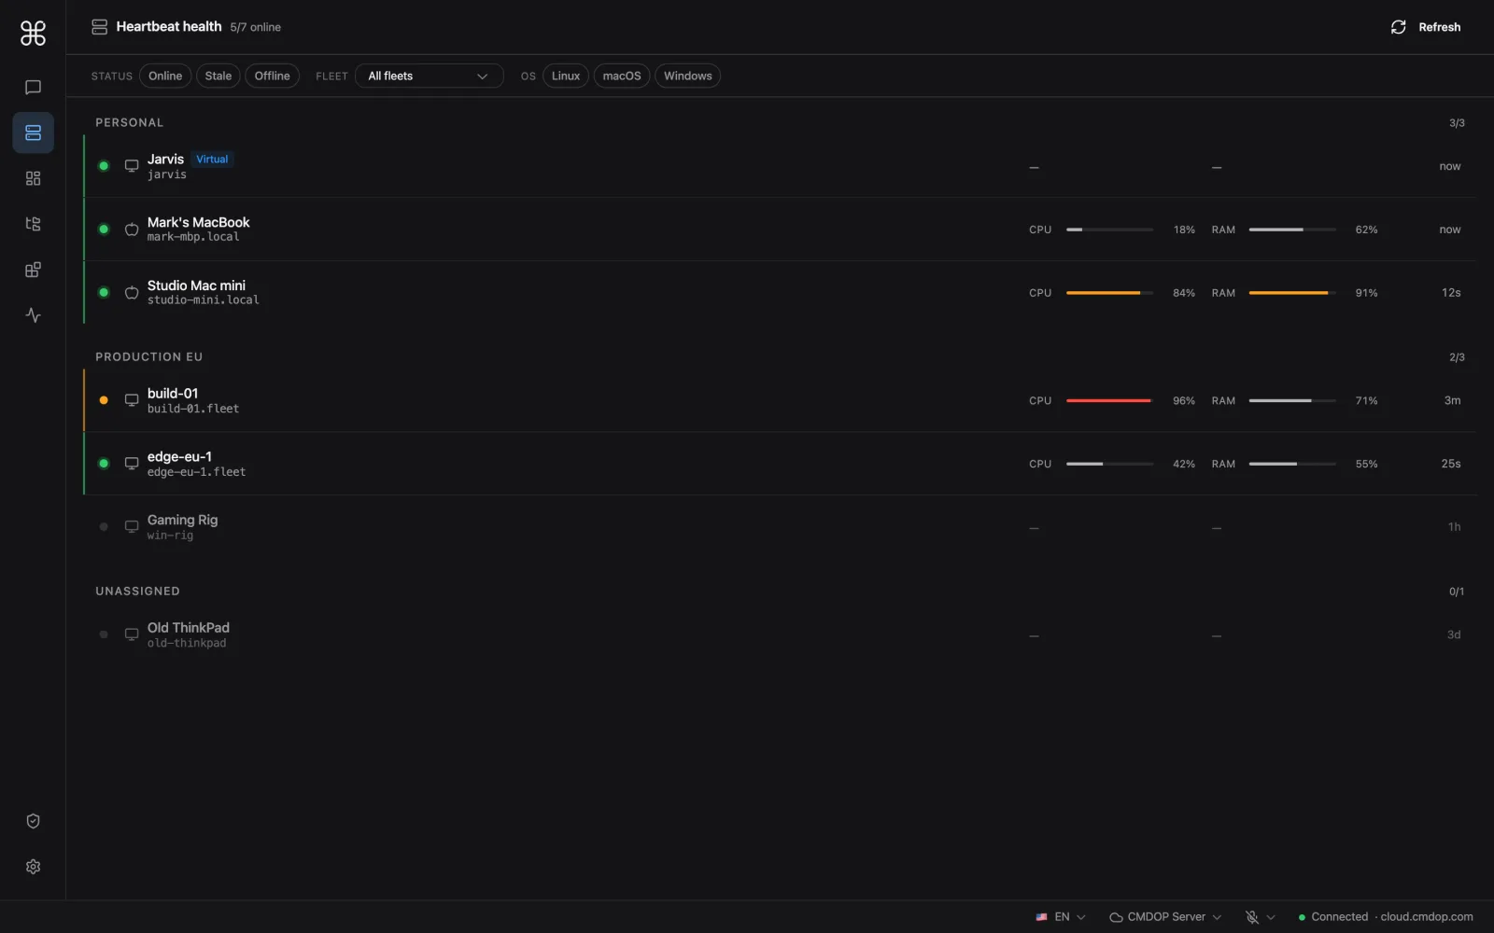This screenshot has height=933, width=1494.
Task: Toggle the Stale status filter
Action: click(x=218, y=76)
